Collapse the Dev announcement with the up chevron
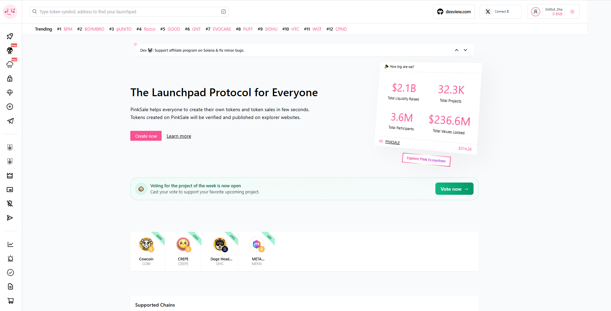This screenshot has height=311, width=611. pyautogui.click(x=456, y=50)
